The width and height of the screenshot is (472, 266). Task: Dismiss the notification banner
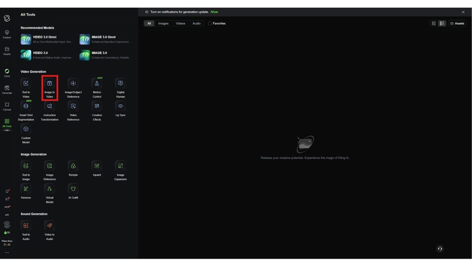(463, 12)
